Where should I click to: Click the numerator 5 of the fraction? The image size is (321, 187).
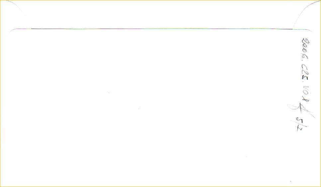tap(300, 120)
